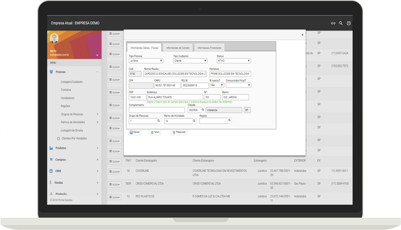The image size is (401, 230).
Task: Open the Consumidor Final dropdown
Action: (x=238, y=85)
